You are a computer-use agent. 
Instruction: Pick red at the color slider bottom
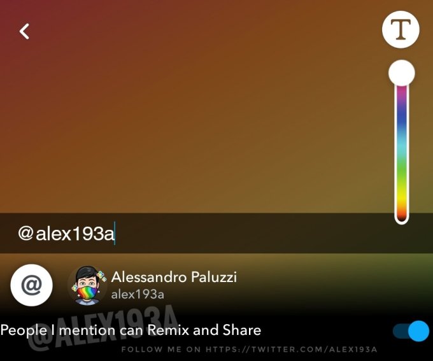click(x=402, y=215)
